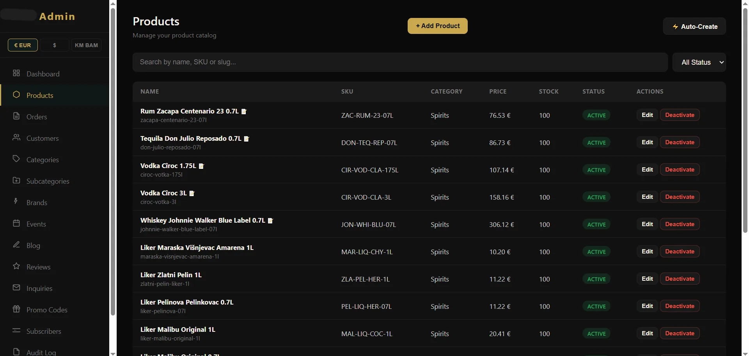
Task: Click note icon beside Johnnie Walker Blue Label
Action: (270, 221)
